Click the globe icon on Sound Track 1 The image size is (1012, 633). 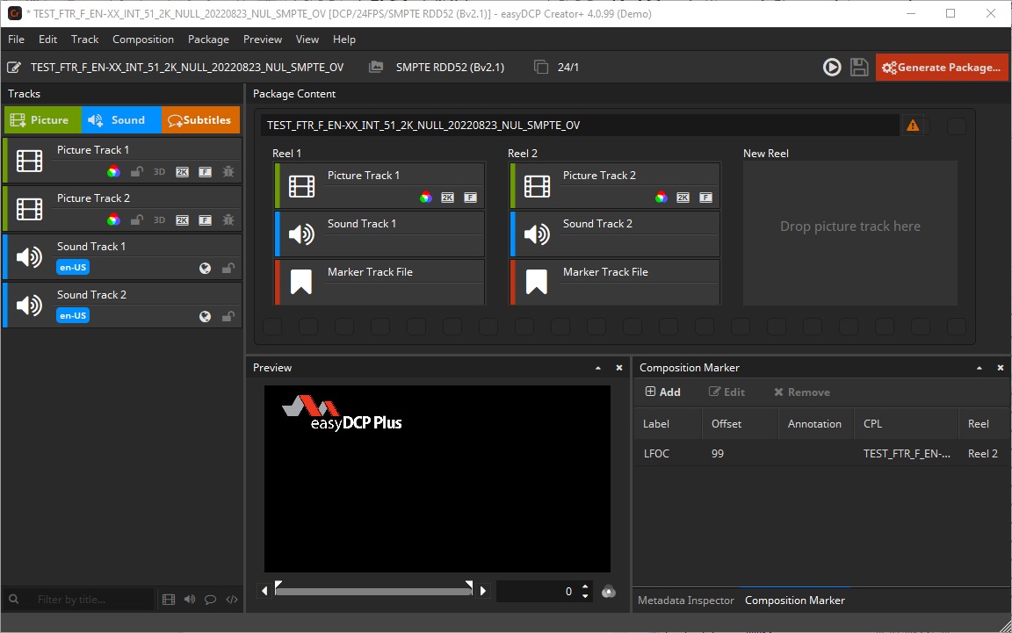tap(205, 269)
